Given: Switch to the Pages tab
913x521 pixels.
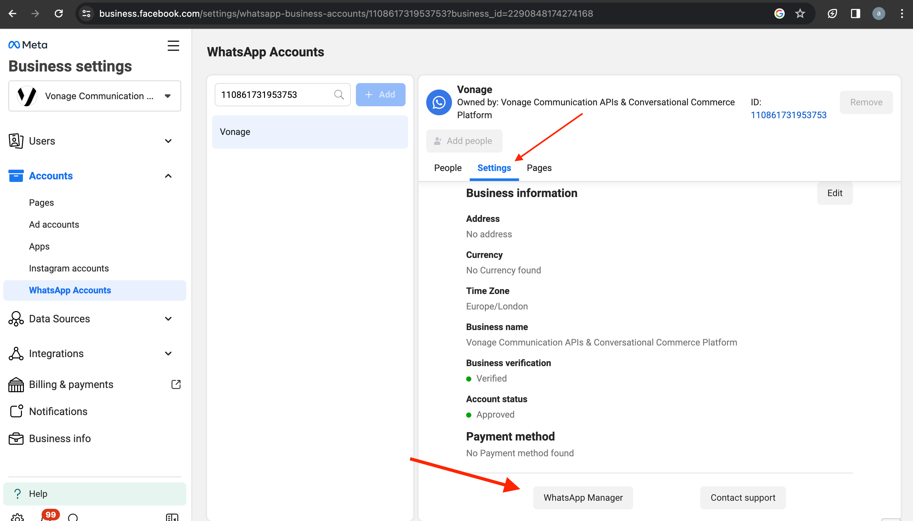Looking at the screenshot, I should pos(539,168).
